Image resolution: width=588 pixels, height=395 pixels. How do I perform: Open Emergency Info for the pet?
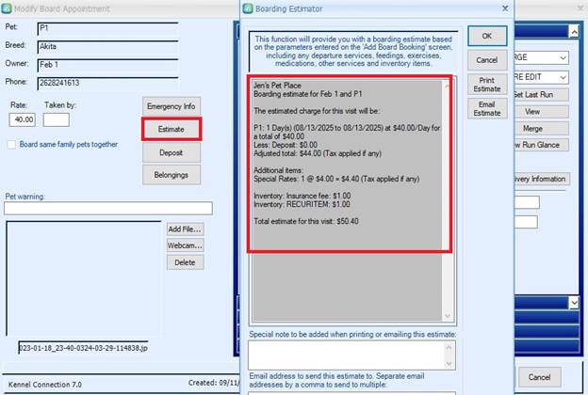click(171, 106)
